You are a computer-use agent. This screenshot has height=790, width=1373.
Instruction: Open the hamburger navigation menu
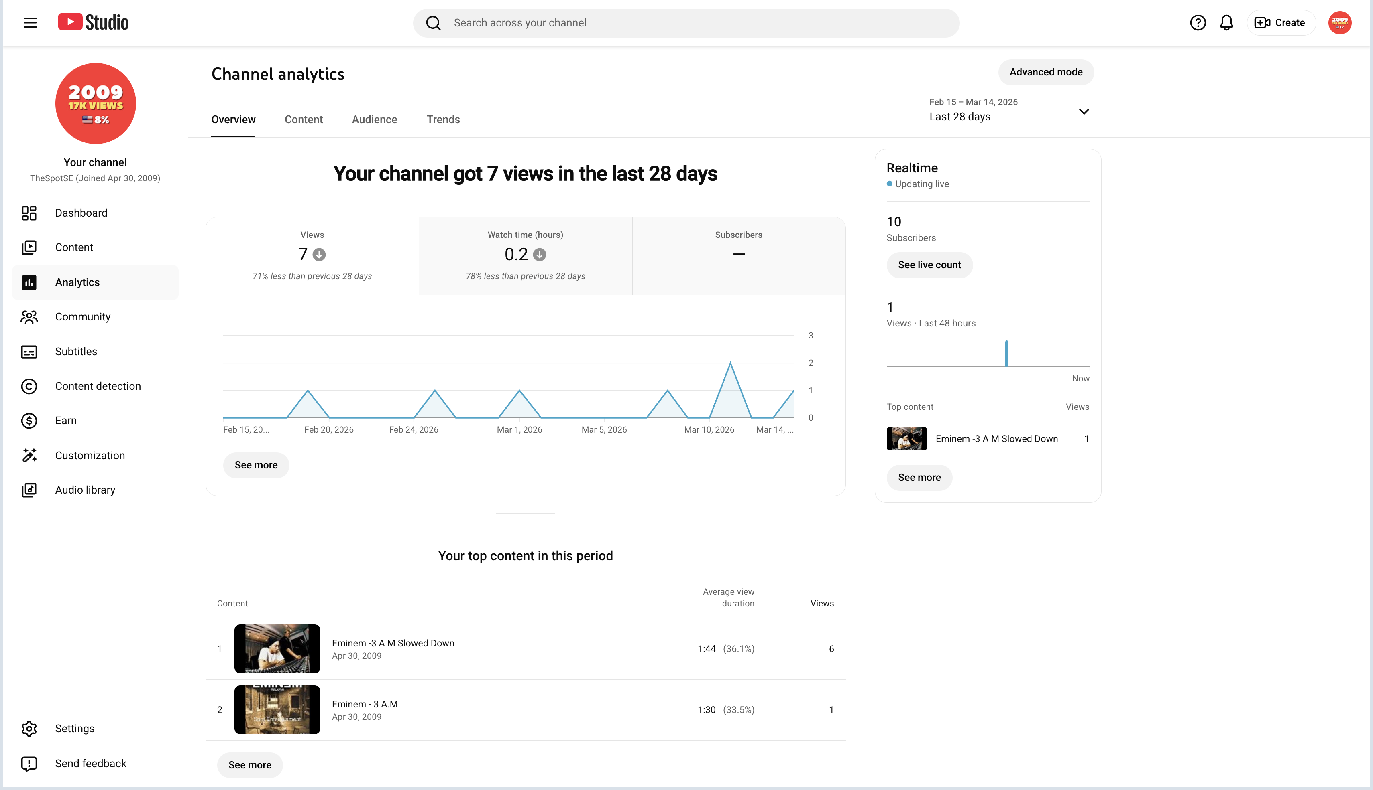pos(31,23)
